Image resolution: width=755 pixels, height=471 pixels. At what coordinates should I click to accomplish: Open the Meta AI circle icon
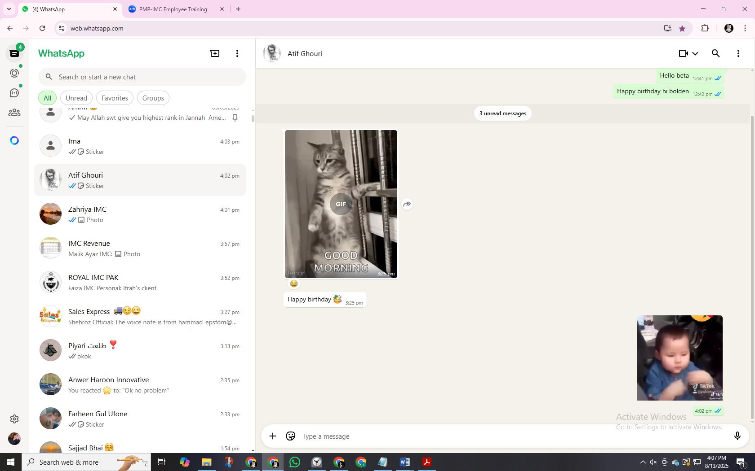click(x=14, y=141)
